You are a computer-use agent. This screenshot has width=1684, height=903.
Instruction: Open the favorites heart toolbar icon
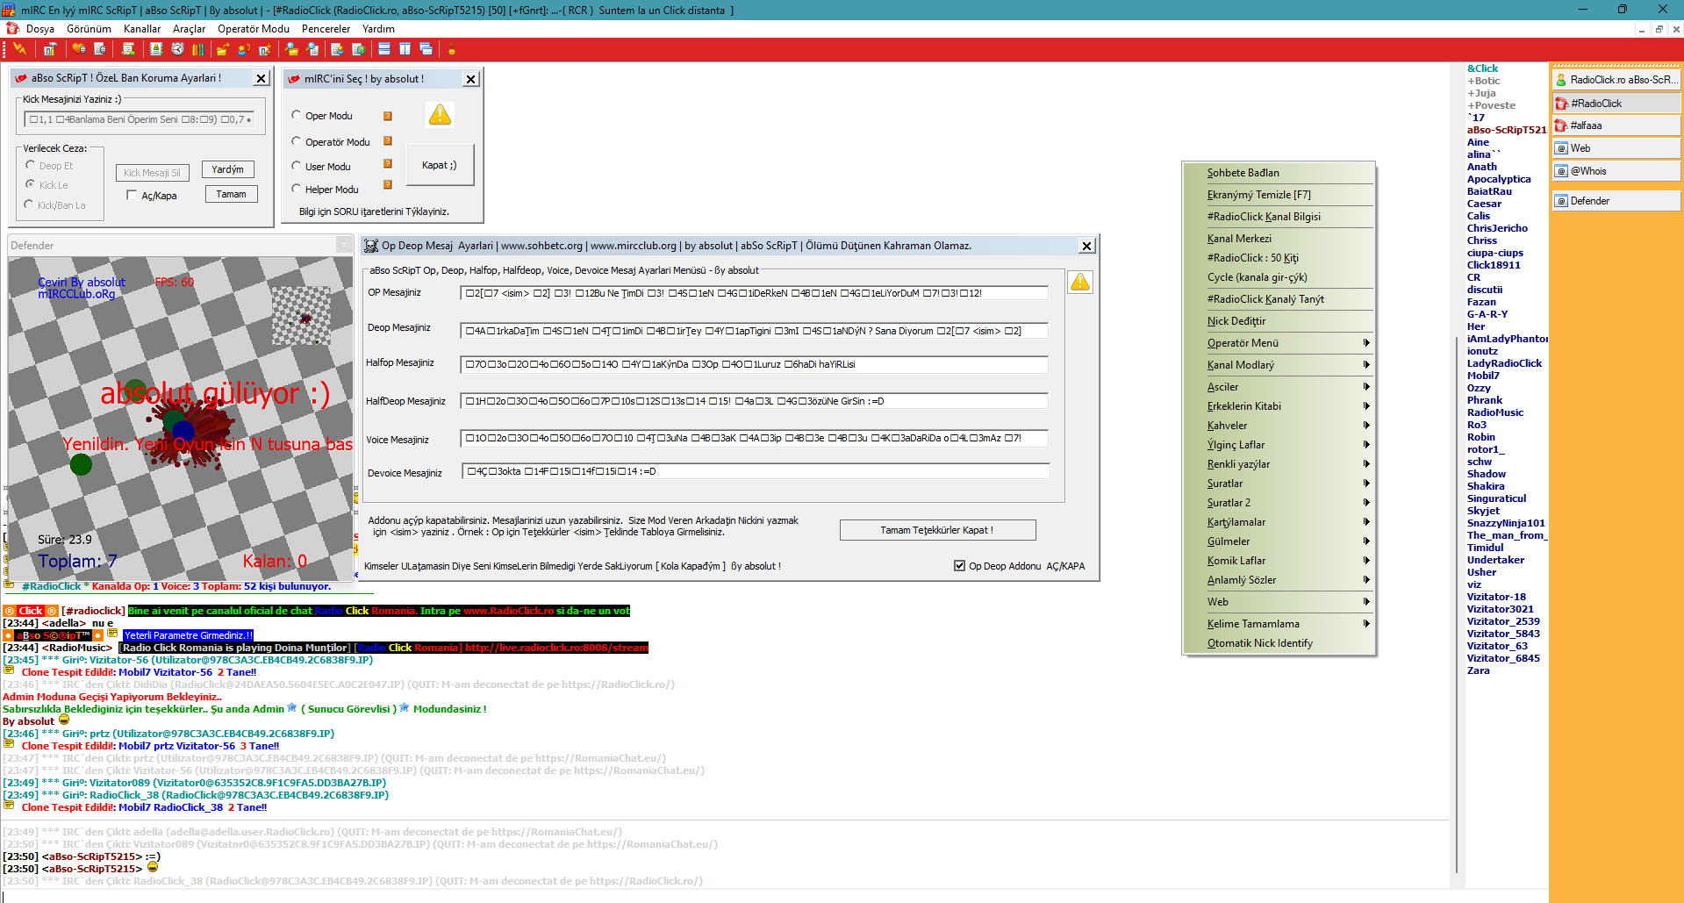tap(79, 49)
